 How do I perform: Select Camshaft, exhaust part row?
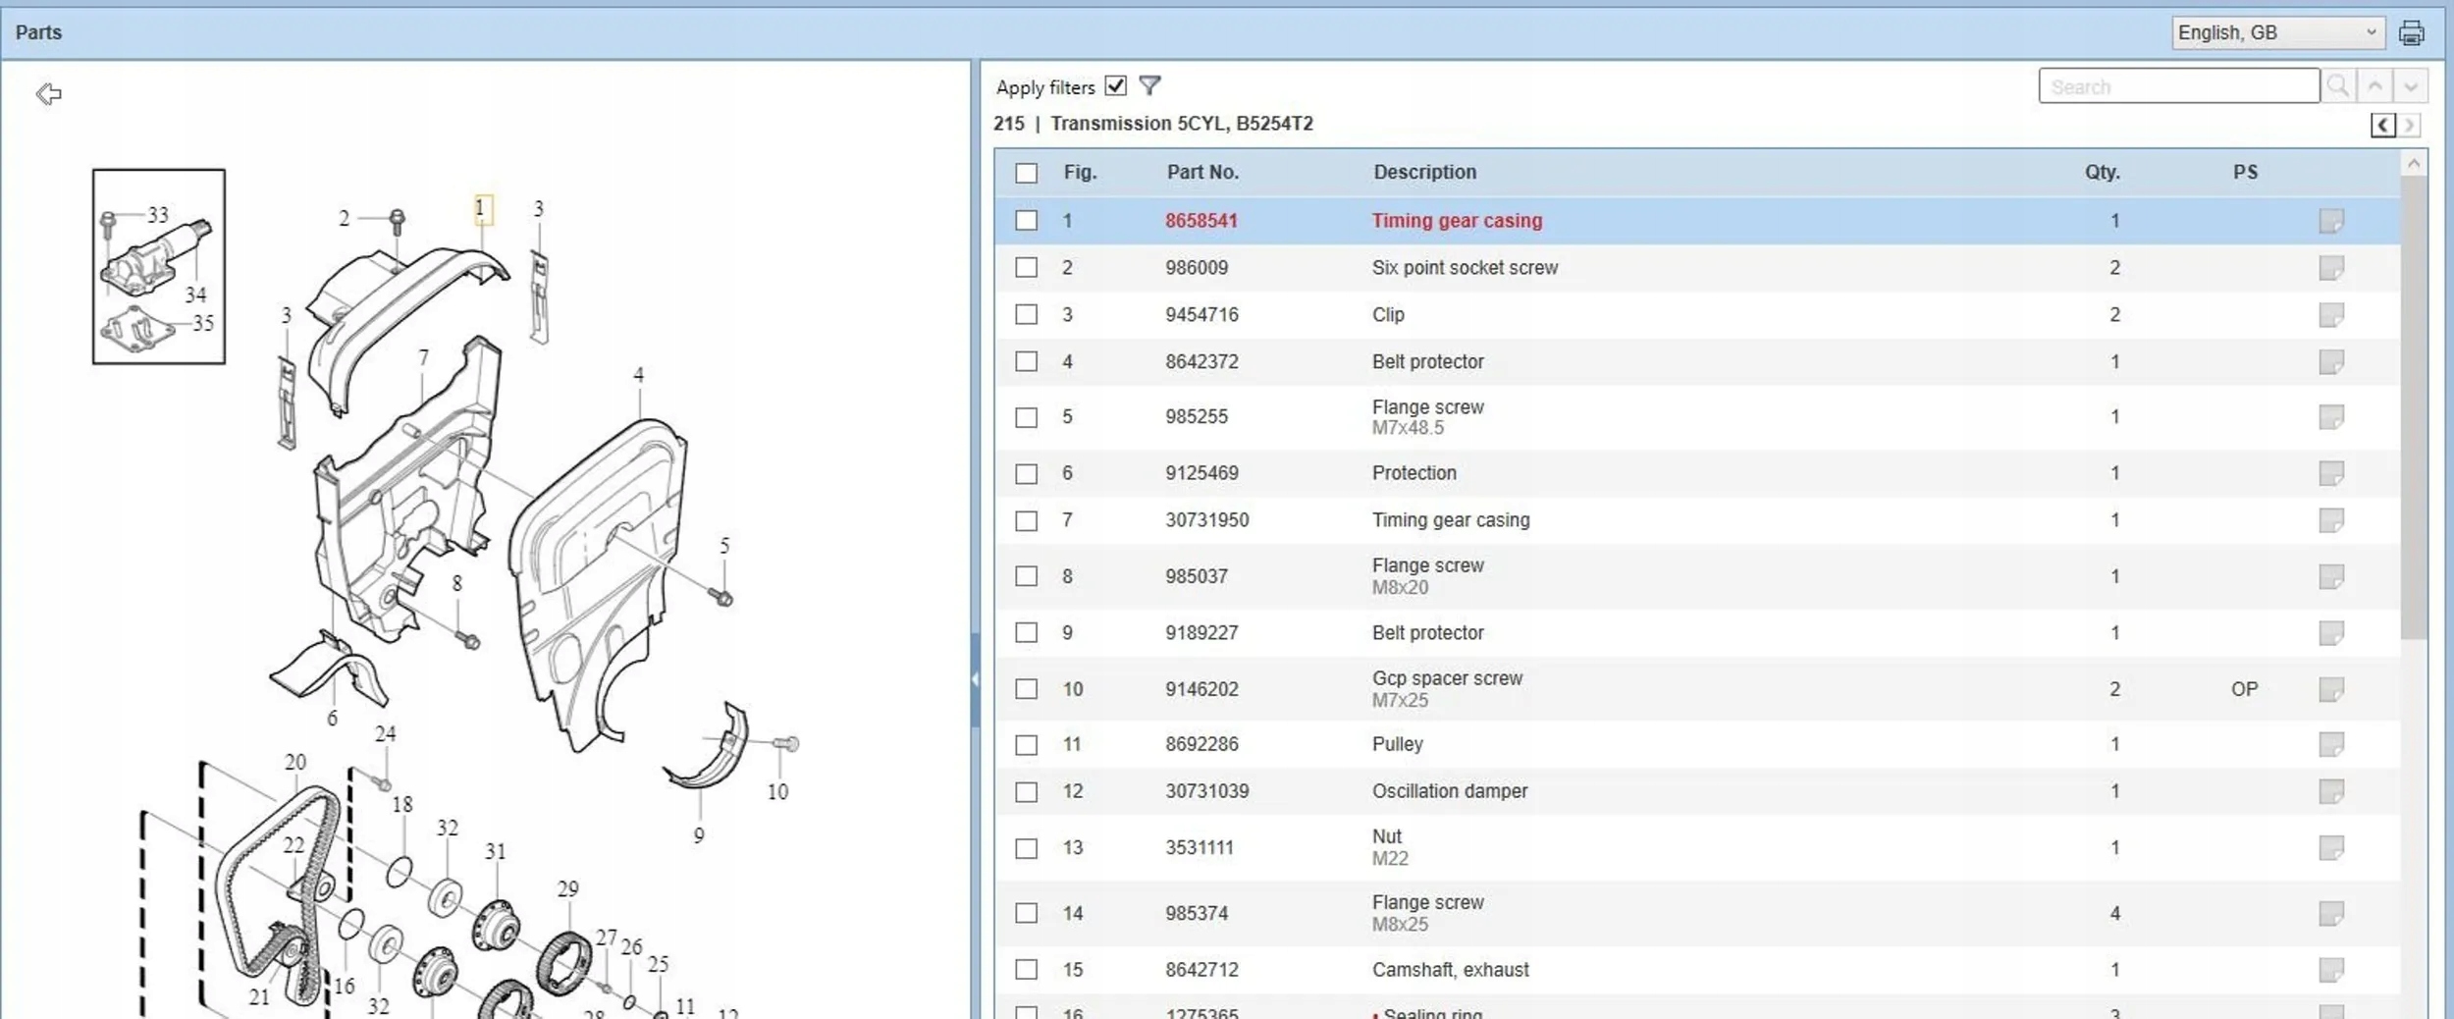click(1450, 970)
